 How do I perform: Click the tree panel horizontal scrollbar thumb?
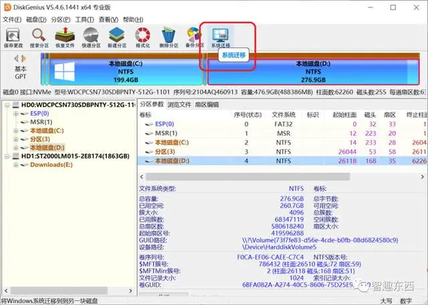tap(59, 290)
